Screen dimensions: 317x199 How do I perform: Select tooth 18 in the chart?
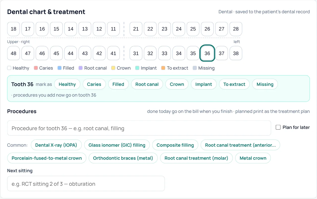[x=14, y=29]
